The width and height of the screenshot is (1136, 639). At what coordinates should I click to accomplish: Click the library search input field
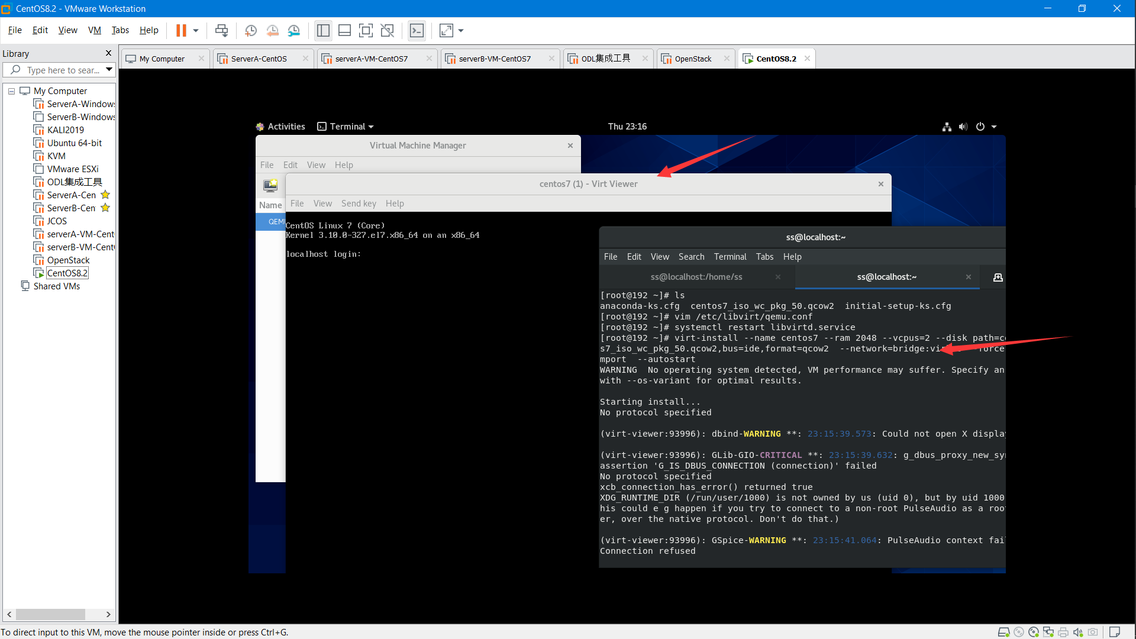click(63, 70)
